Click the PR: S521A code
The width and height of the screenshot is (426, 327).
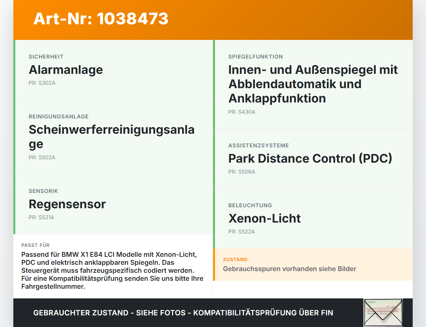pyautogui.click(x=41, y=218)
